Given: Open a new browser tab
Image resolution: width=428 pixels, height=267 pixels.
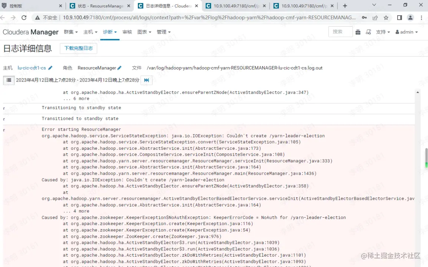Looking at the screenshot, I should click(x=345, y=6).
